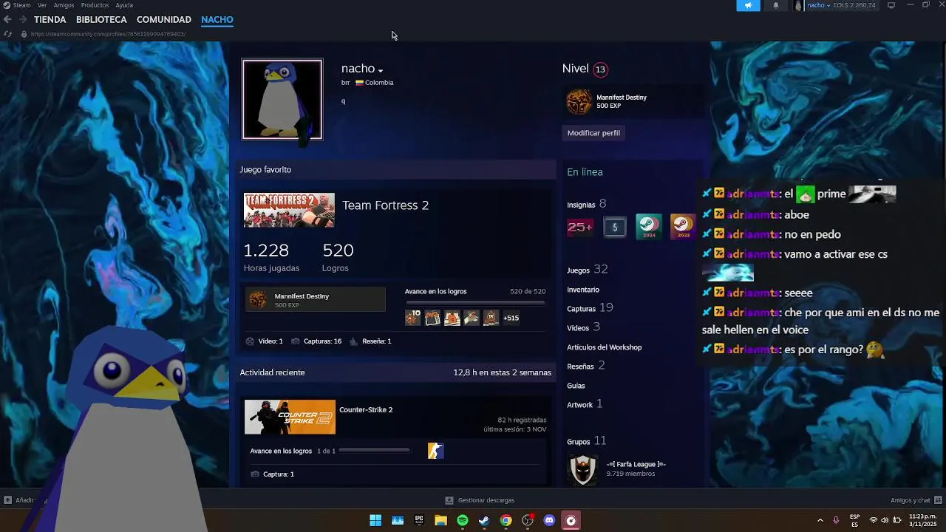The height and width of the screenshot is (532, 946).
Task: Open the 5 years of service badge
Action: coord(615,227)
